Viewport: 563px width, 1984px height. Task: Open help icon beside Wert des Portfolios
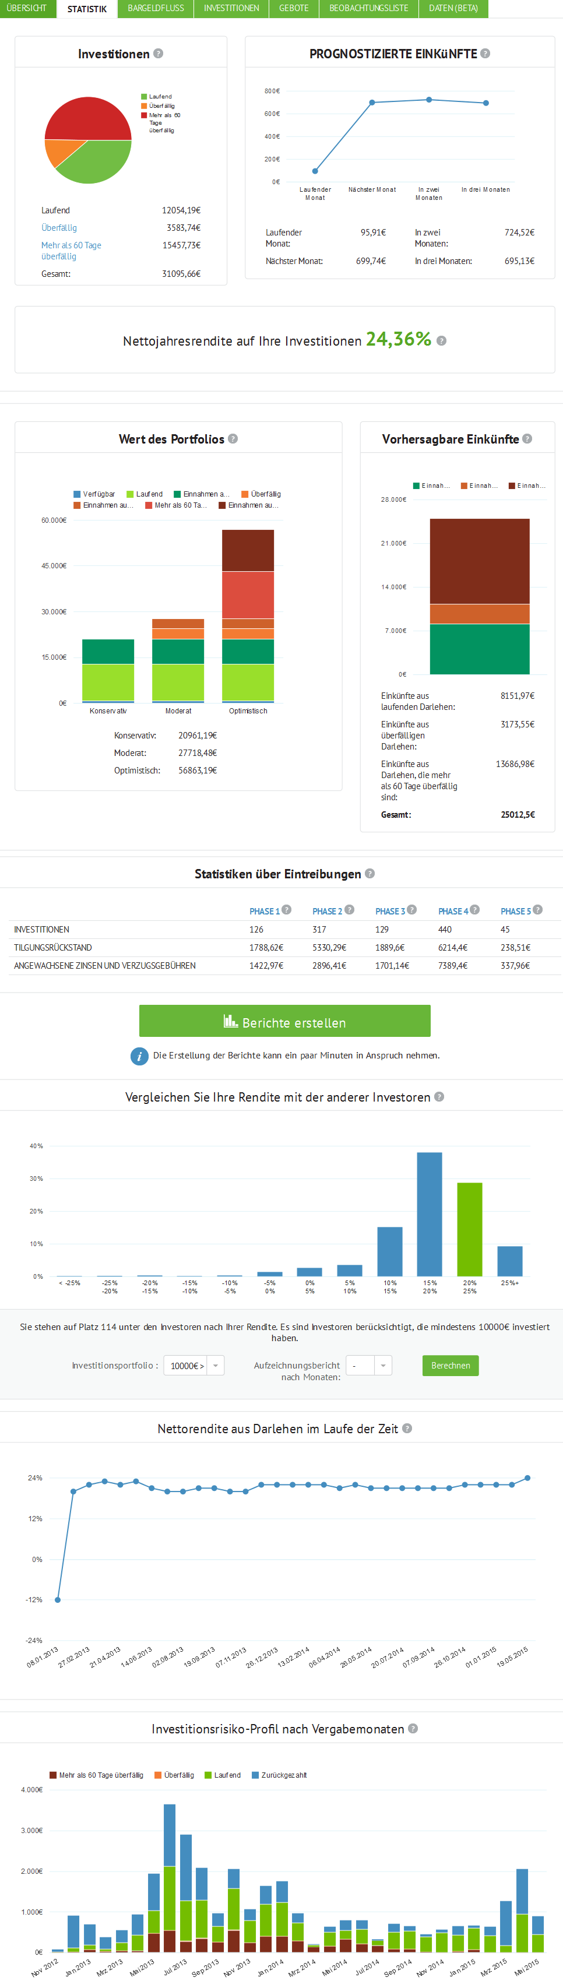[x=233, y=438]
